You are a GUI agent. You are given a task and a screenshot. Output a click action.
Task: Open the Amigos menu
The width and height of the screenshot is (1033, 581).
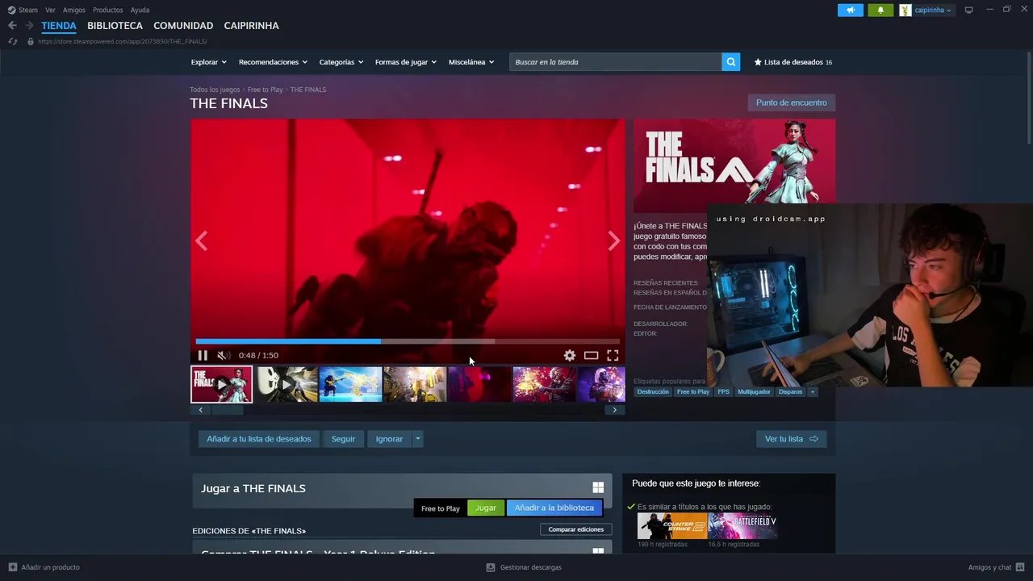pyautogui.click(x=74, y=10)
